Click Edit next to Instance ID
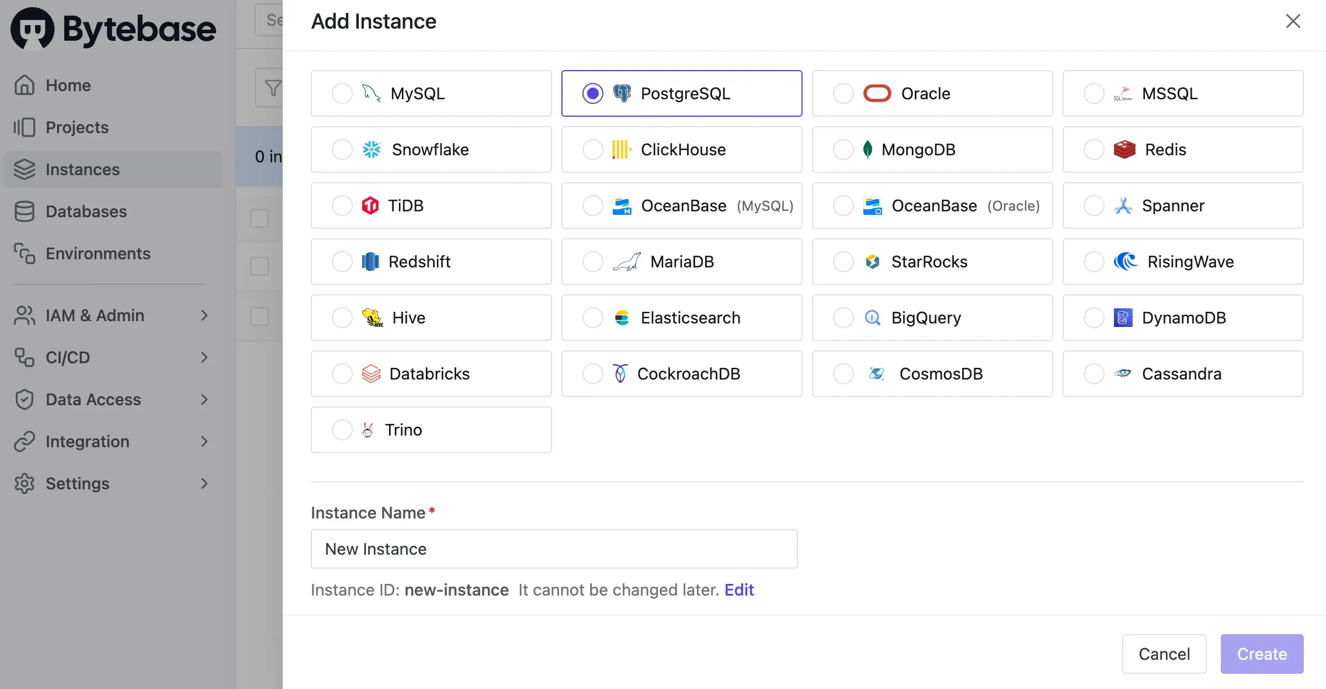 [x=738, y=590]
